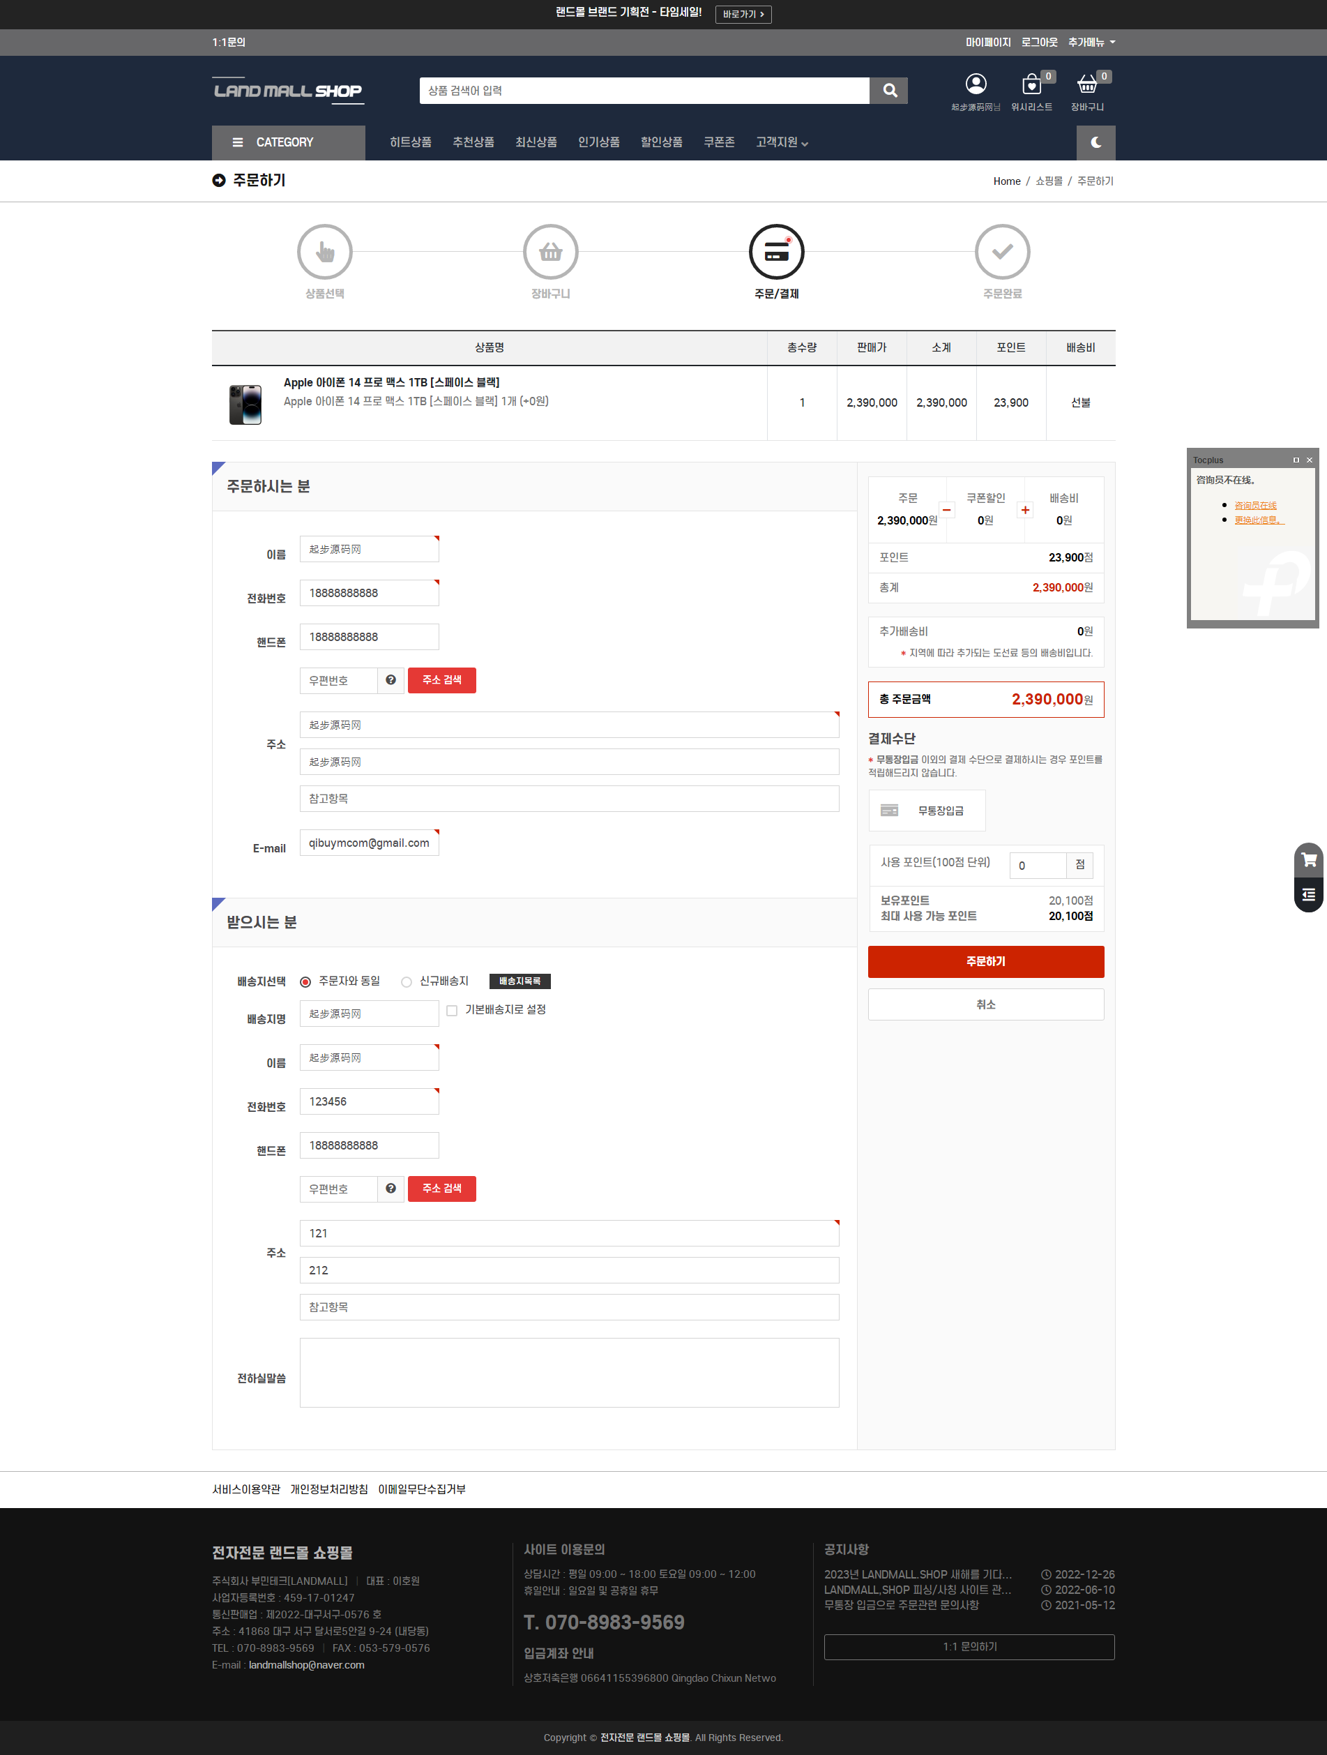
Task: Open 이메일무단수집거부 footer link
Action: click(x=422, y=1489)
